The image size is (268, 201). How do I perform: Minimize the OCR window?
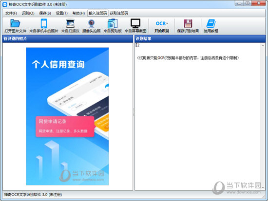pyautogui.click(x=239, y=3)
